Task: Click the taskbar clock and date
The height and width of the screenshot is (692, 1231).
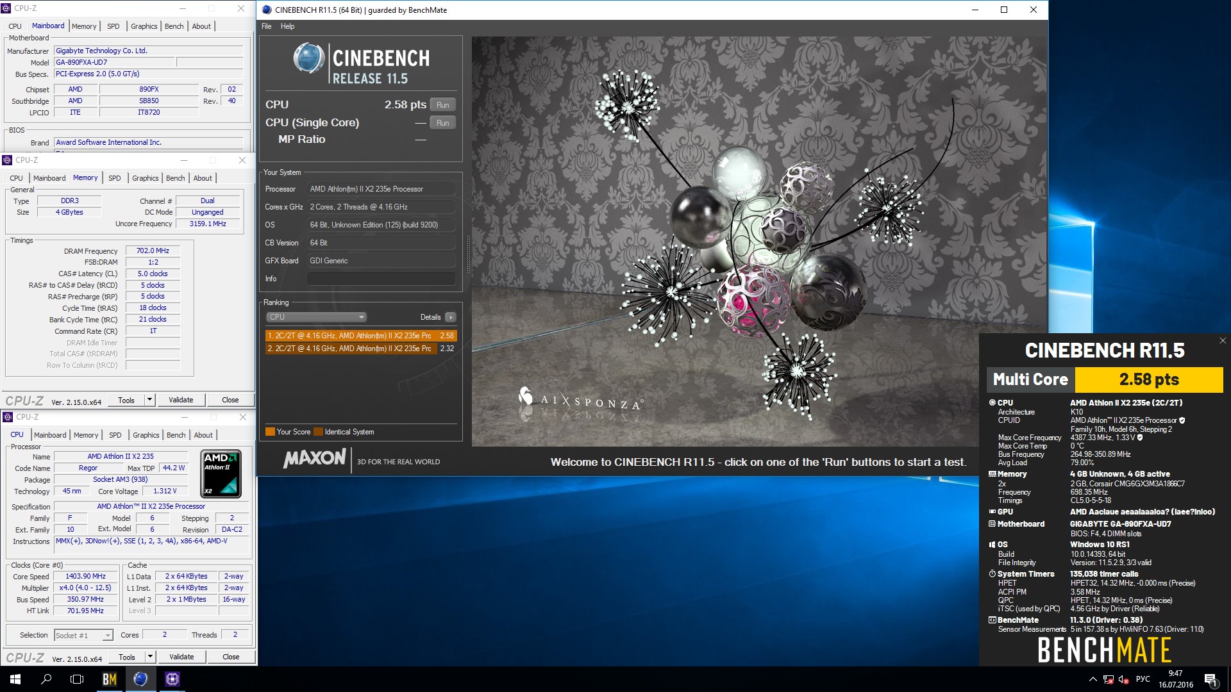Action: 1175,679
